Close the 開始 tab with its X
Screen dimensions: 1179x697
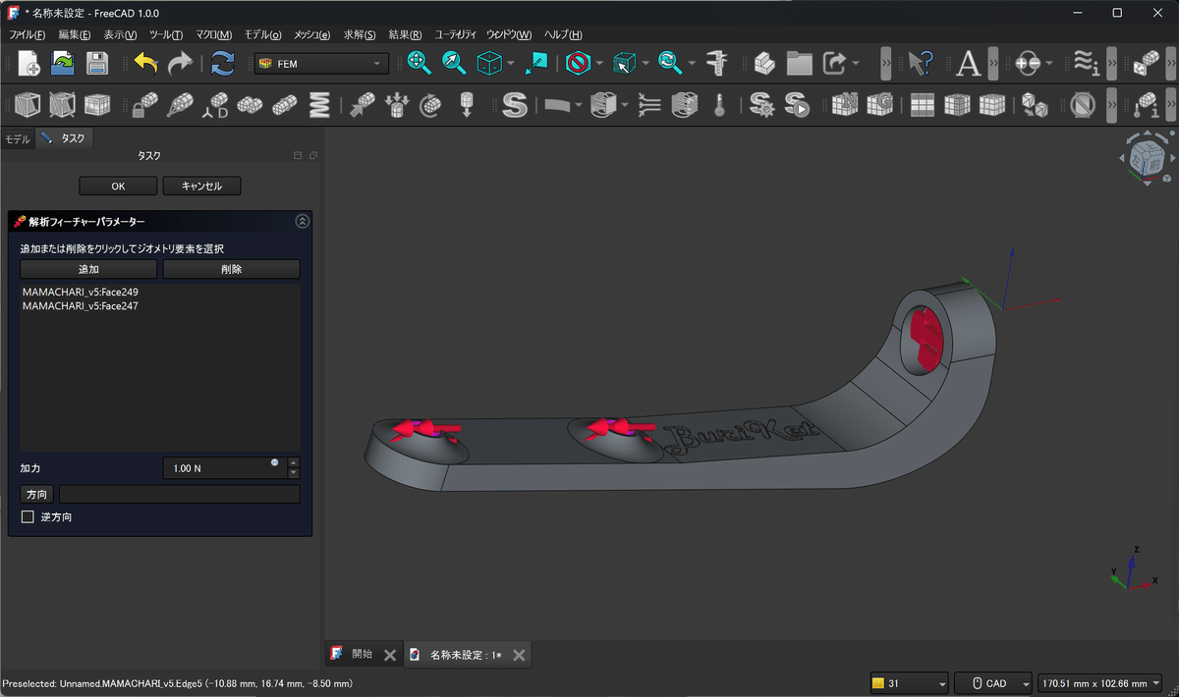(390, 655)
